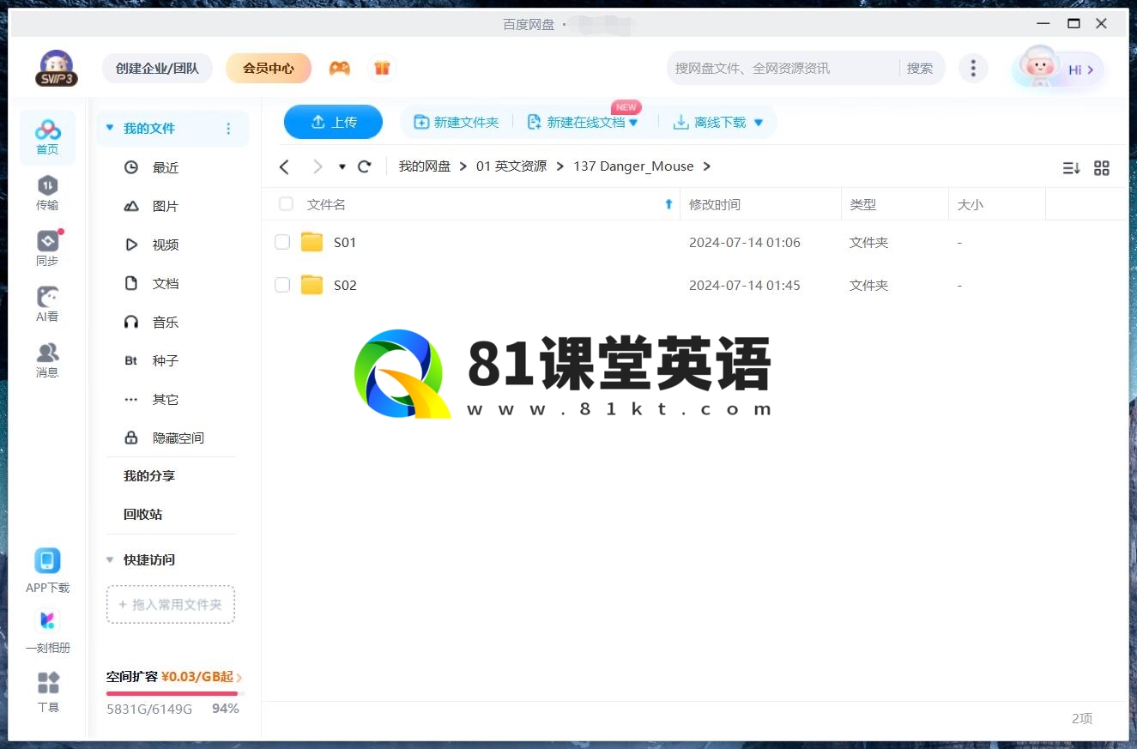This screenshot has width=1137, height=749.
Task: Open the S01 folder icon
Action: (311, 242)
